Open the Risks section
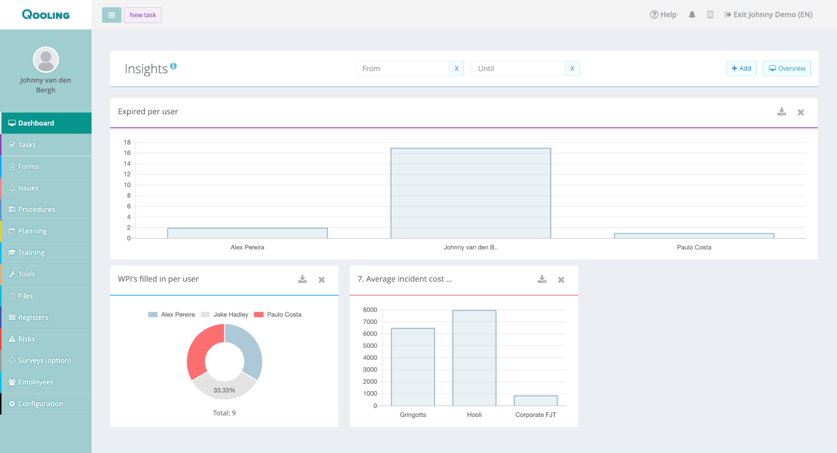 [46, 339]
